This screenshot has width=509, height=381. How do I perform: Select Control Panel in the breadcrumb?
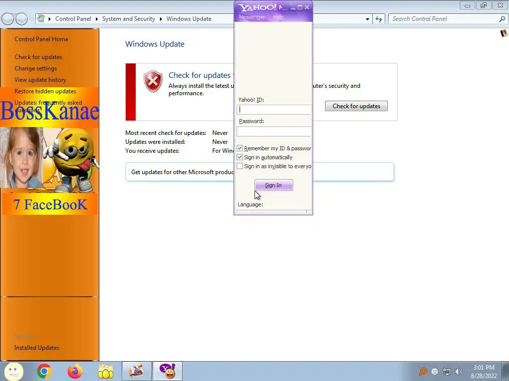point(73,19)
